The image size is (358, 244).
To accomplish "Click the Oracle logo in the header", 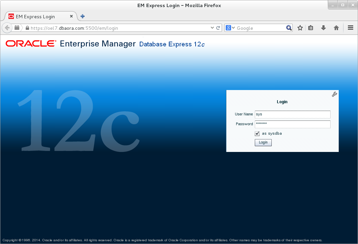I will coord(31,43).
